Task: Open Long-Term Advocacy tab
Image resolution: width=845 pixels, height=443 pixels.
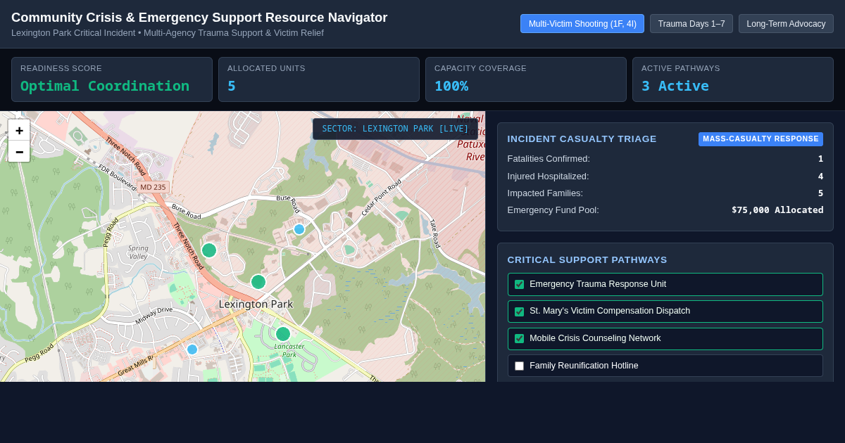Action: click(x=786, y=24)
